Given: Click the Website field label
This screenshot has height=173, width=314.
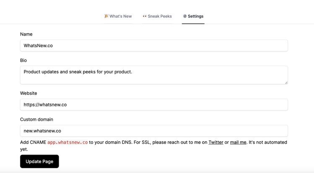Looking at the screenshot, I should click(x=29, y=93).
